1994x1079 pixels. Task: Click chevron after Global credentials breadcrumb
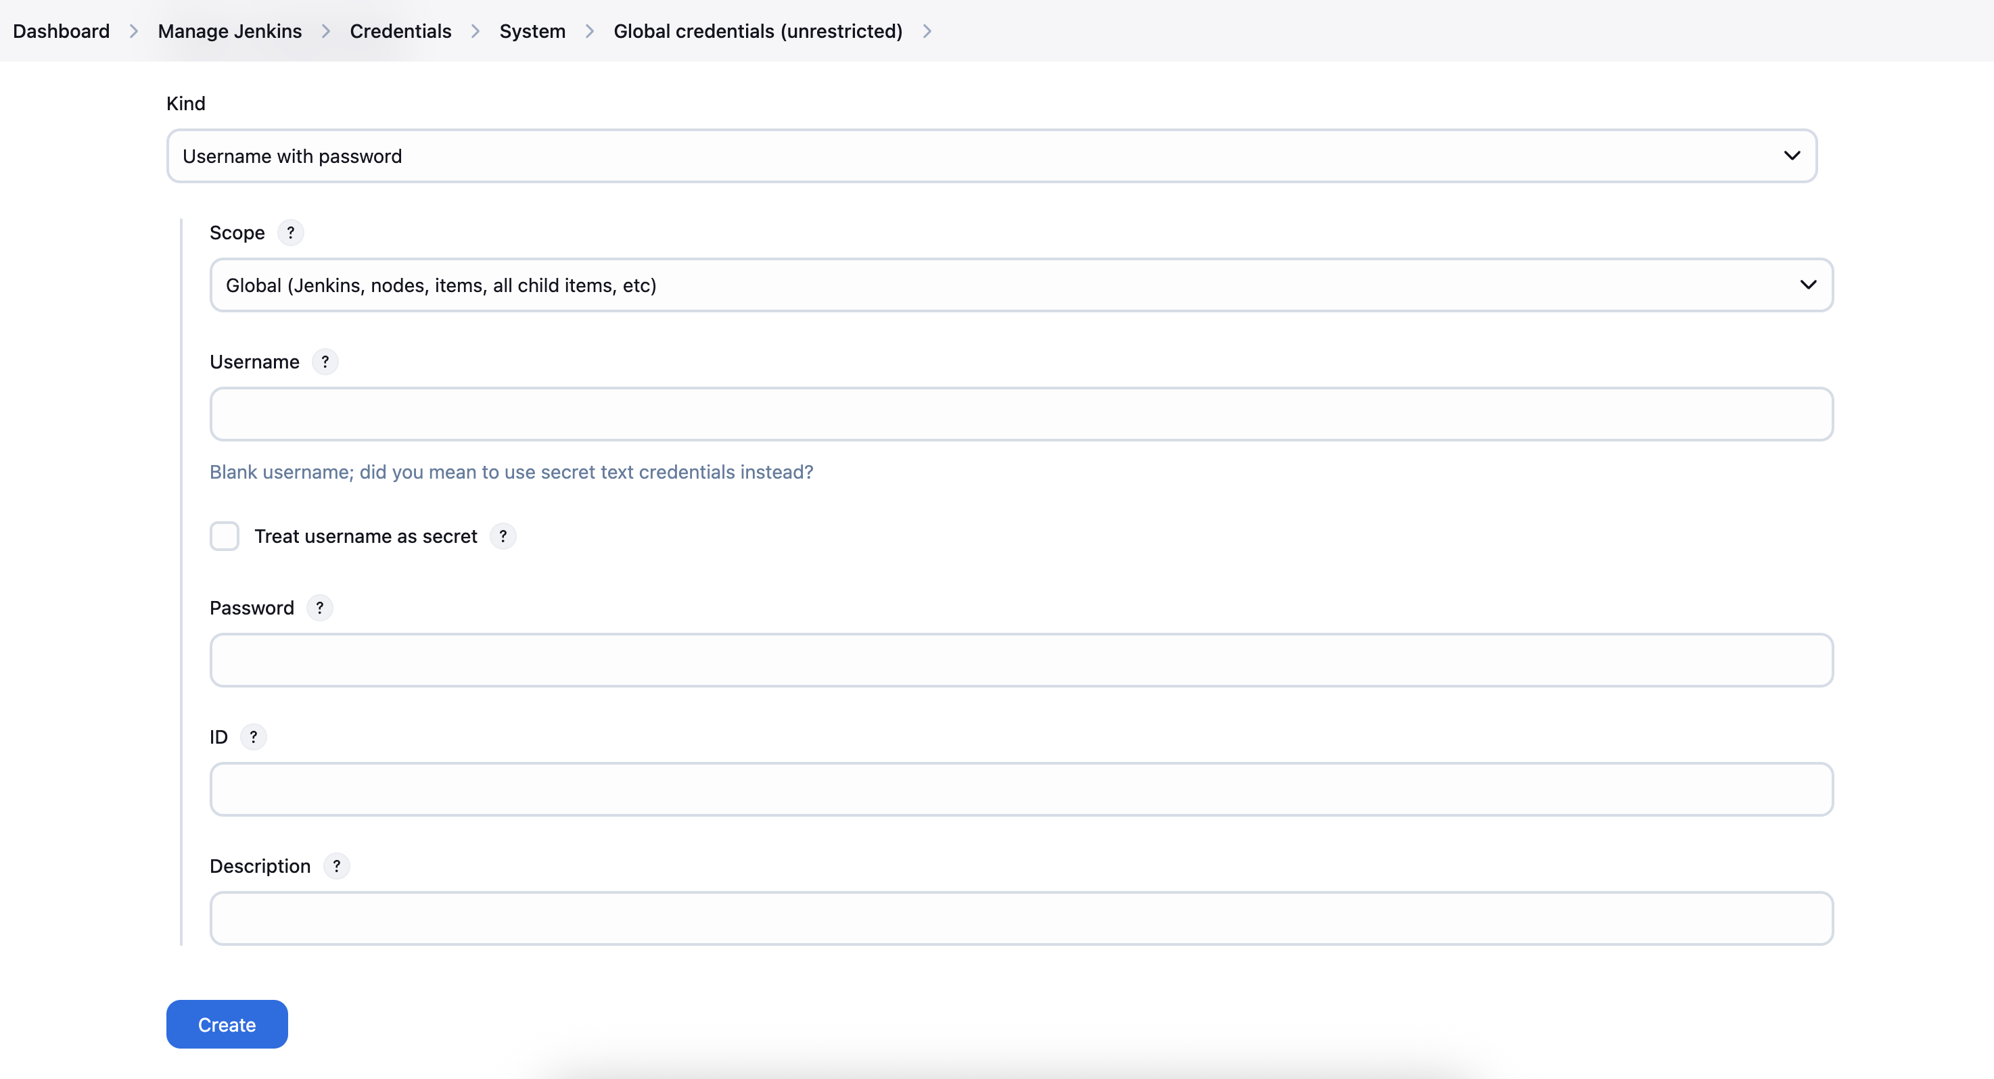point(927,31)
